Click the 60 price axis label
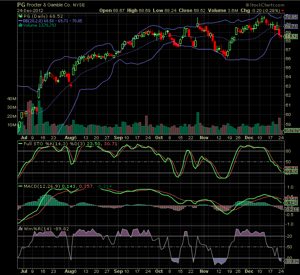Screen dimensions: 300x275 coord(288,115)
